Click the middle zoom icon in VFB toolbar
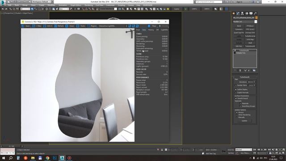The height and width of the screenshot is (161, 286). [133, 26]
